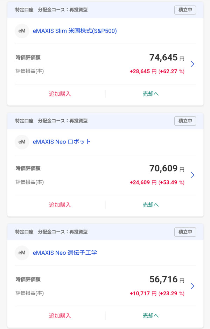Open eMAXIS Neo 遺伝子工学 fund link
Image resolution: width=210 pixels, height=329 pixels.
(x=65, y=253)
